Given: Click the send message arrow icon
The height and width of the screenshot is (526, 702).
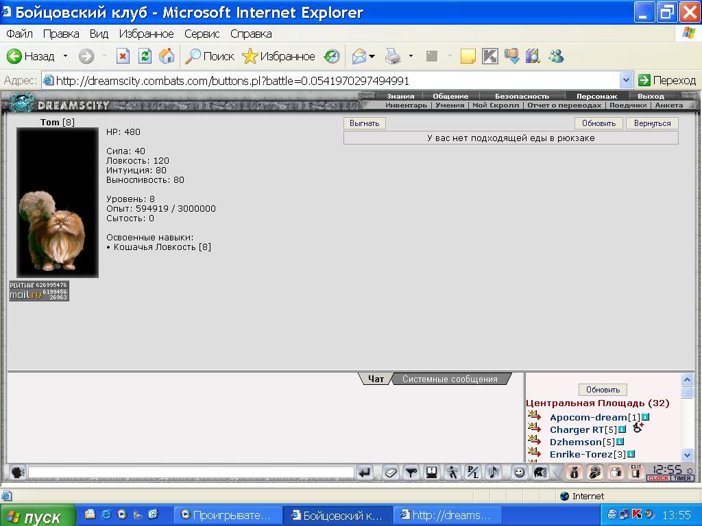Looking at the screenshot, I should click(365, 473).
